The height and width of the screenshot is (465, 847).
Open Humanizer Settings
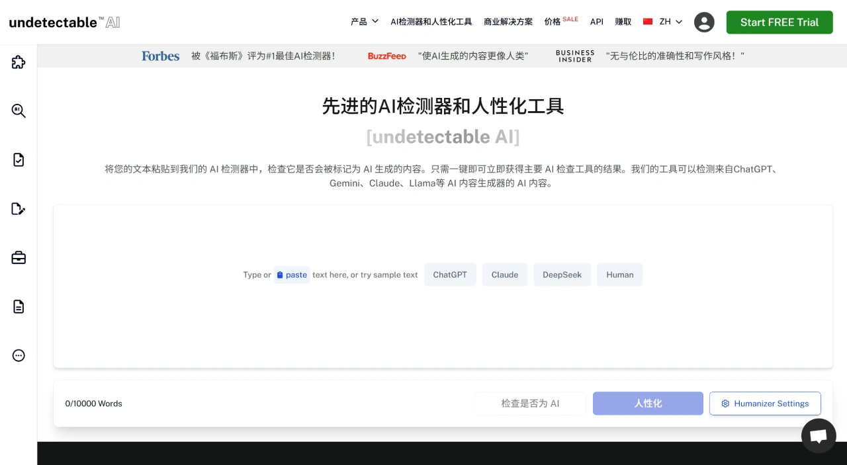click(765, 403)
